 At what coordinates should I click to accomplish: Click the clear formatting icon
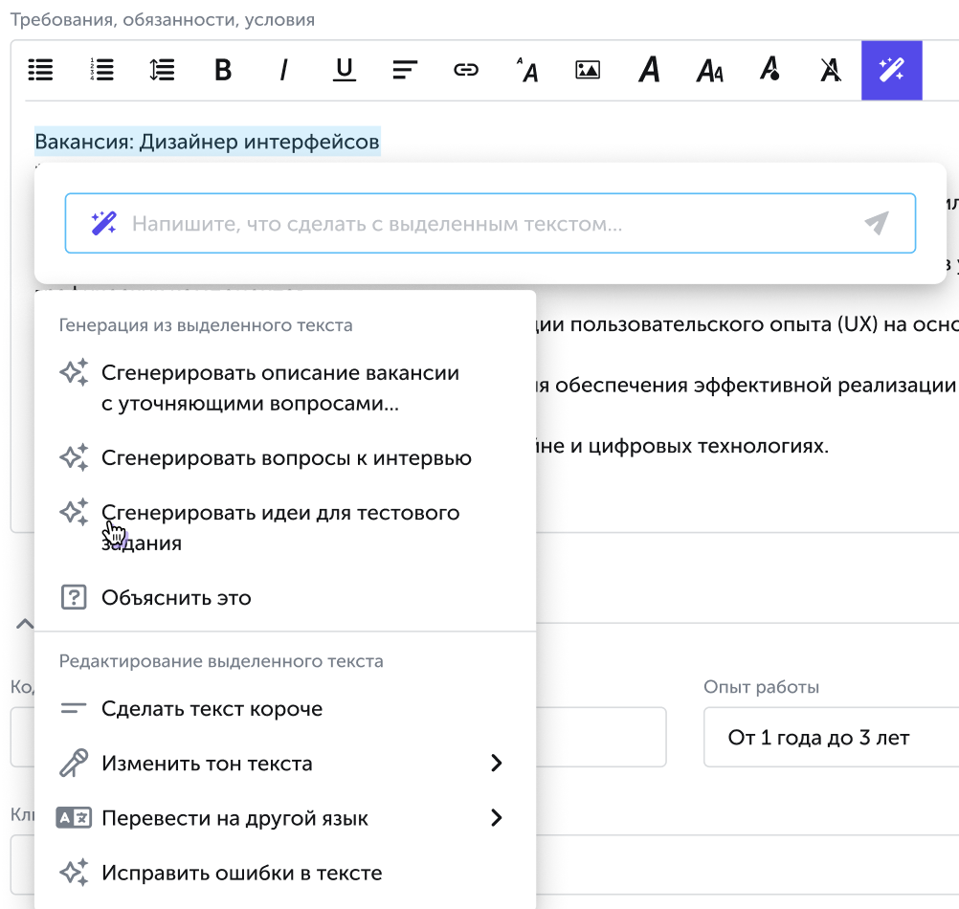[x=831, y=70]
